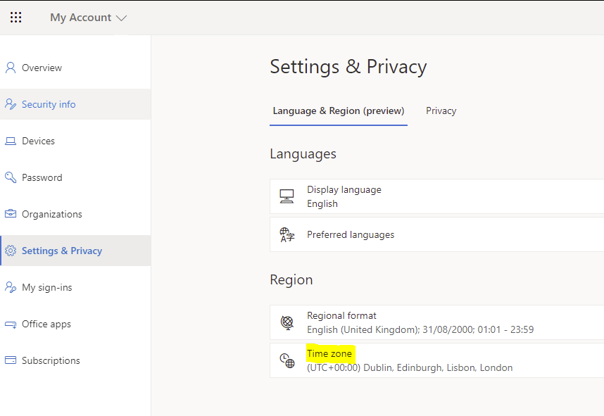Image resolution: width=604 pixels, height=416 pixels.
Task: Open Security info page
Action: pyautogui.click(x=75, y=104)
